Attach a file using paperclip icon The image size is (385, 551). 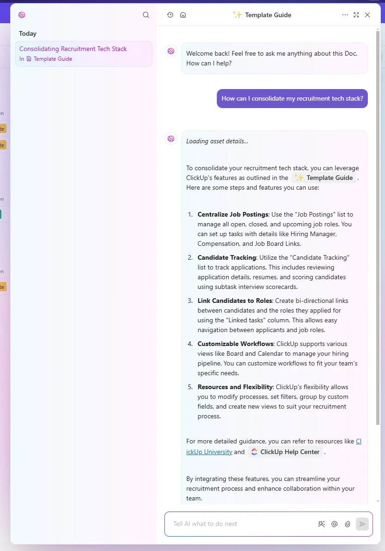pos(347,524)
